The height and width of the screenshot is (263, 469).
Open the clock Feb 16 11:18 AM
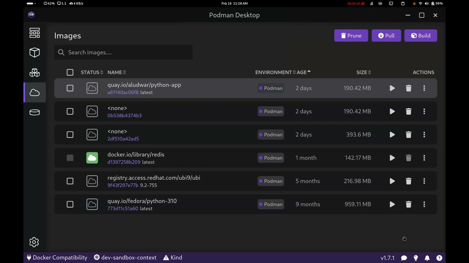pyautogui.click(x=234, y=3)
